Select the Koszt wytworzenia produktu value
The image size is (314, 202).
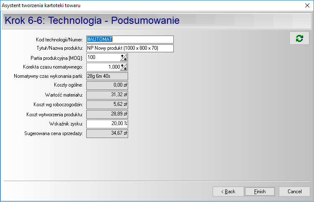(x=107, y=114)
